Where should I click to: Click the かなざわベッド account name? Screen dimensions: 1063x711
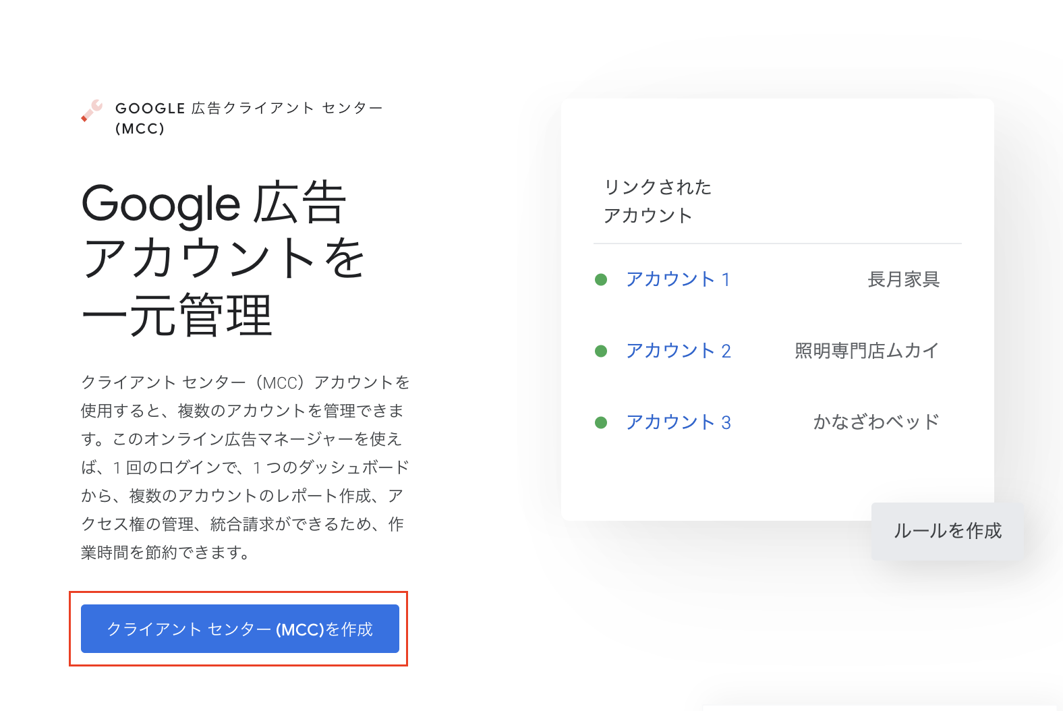click(x=875, y=422)
